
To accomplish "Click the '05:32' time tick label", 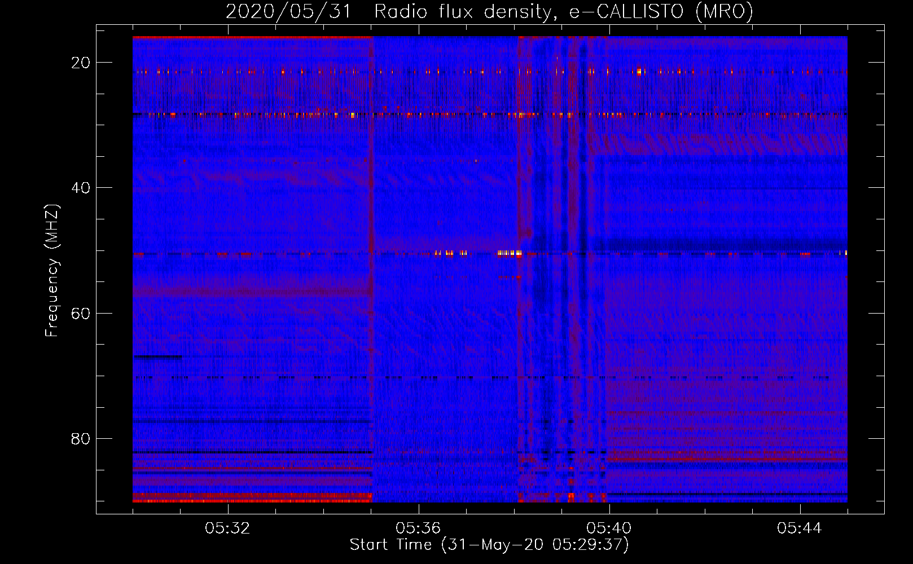I will (227, 528).
